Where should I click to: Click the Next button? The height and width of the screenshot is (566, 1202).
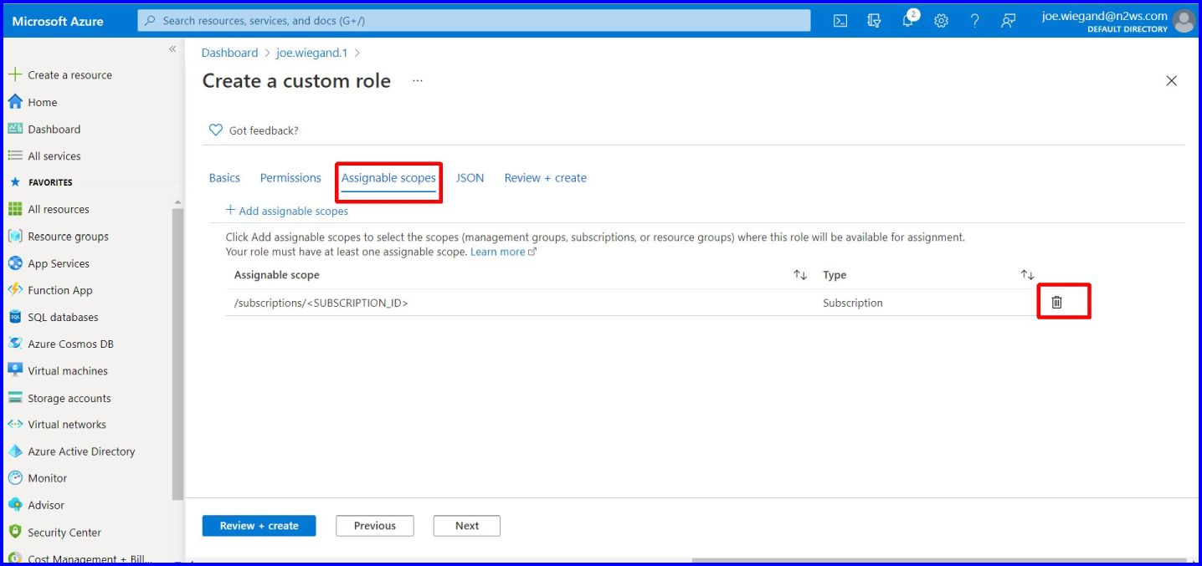pos(467,526)
